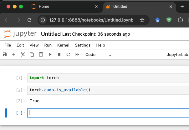View site information icon in address bar
The height and width of the screenshot is (130, 189).
[43, 20]
